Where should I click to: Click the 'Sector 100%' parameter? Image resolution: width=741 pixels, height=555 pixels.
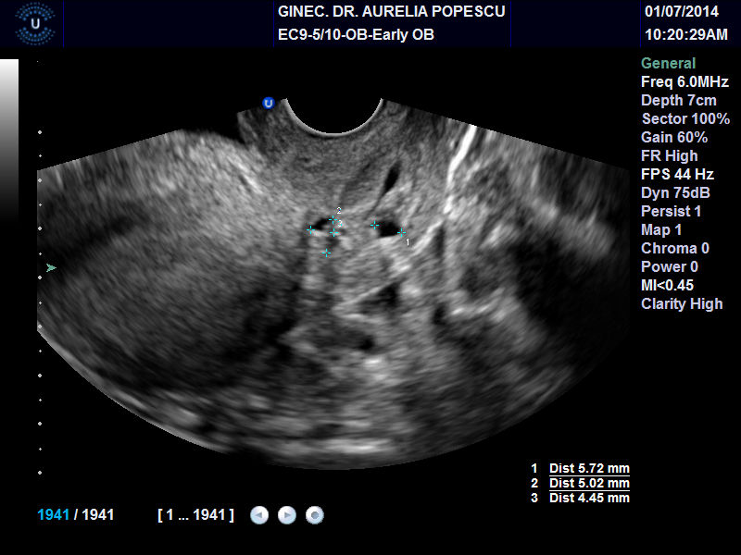click(685, 118)
